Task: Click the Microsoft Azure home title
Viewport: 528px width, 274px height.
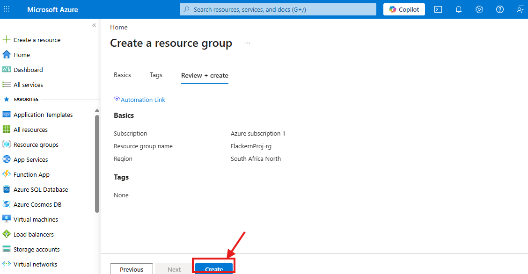Action: pyautogui.click(x=52, y=10)
